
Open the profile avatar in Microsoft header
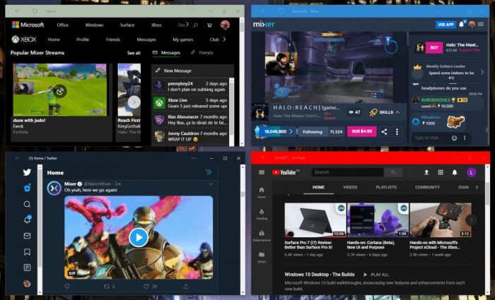click(225, 25)
